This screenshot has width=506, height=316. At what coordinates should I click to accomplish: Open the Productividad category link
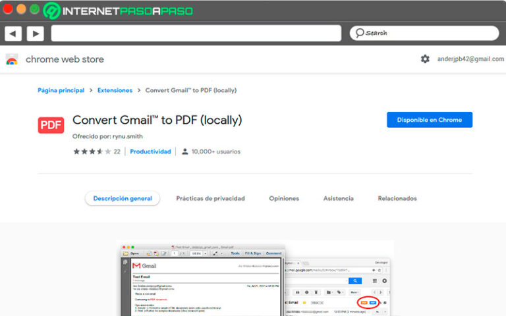150,151
